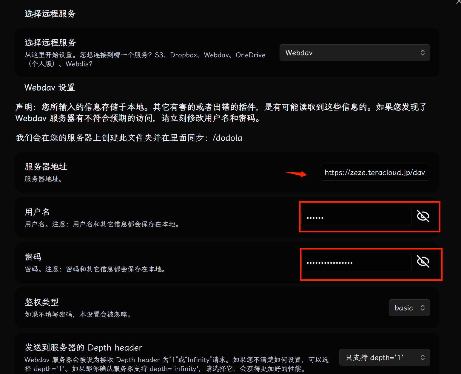This screenshot has height=374, width=461.
Task: Click the '服务器地址' setting label
Action: [x=46, y=167]
